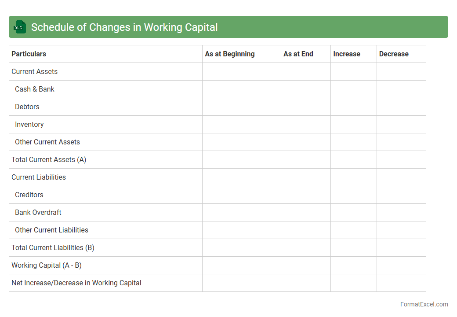Click the XLS file icon in header
457x317 pixels.
point(20,27)
